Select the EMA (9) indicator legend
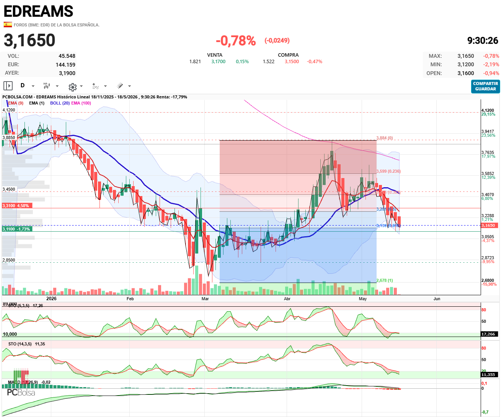 (16, 103)
